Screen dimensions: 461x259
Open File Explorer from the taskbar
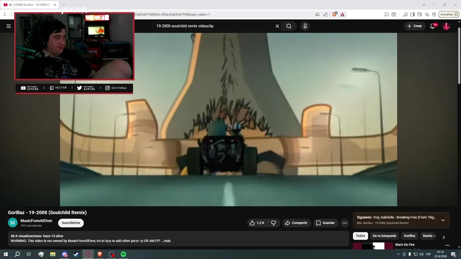click(53, 254)
